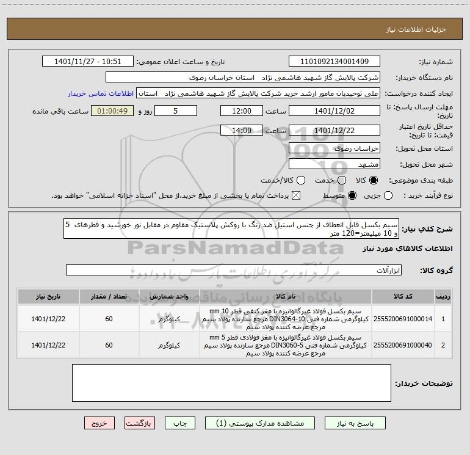Select the خدمت radio button
Screen dimensions: 470x455
tap(342, 180)
